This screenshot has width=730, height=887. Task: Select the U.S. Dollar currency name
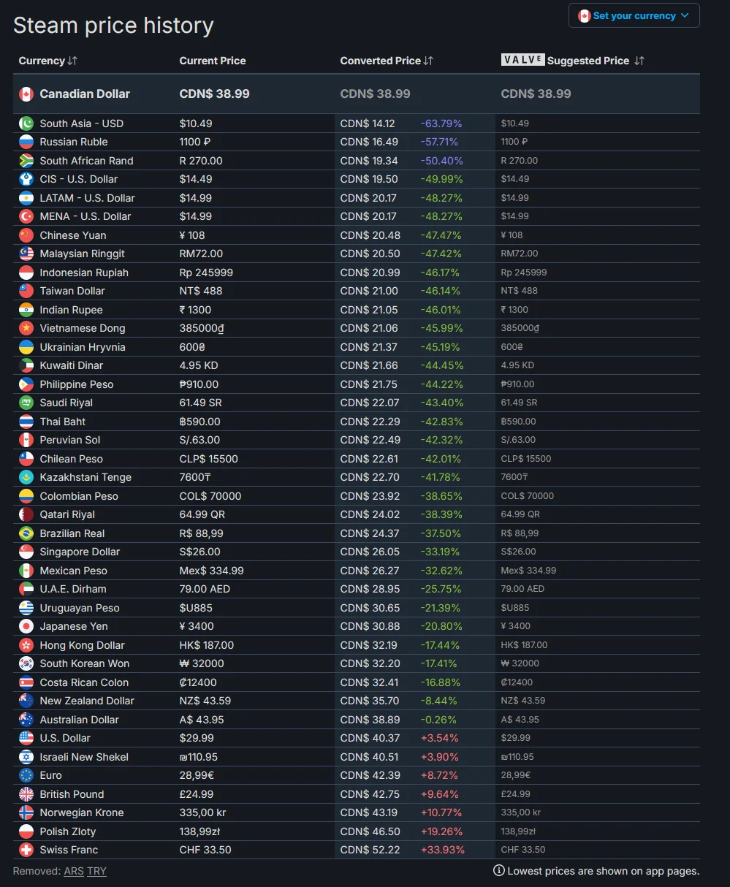coord(65,738)
